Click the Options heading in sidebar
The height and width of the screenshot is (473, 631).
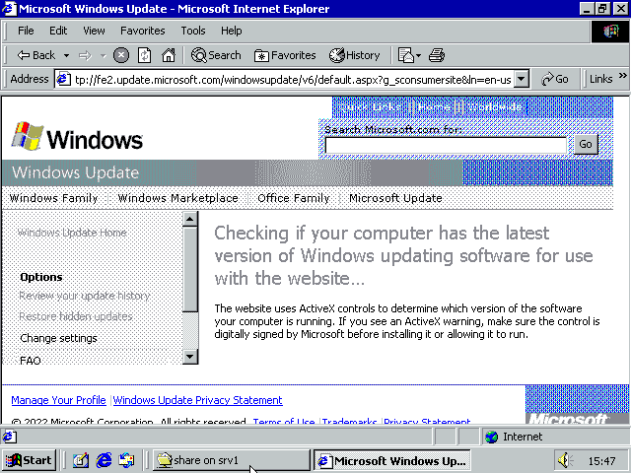41,277
